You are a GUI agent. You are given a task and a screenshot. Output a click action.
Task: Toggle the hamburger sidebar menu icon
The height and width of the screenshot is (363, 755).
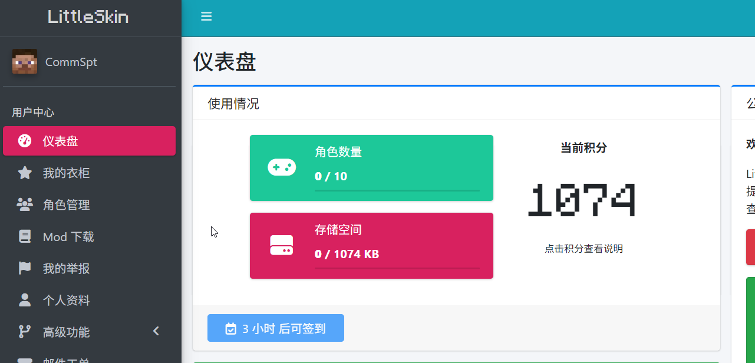(x=206, y=16)
